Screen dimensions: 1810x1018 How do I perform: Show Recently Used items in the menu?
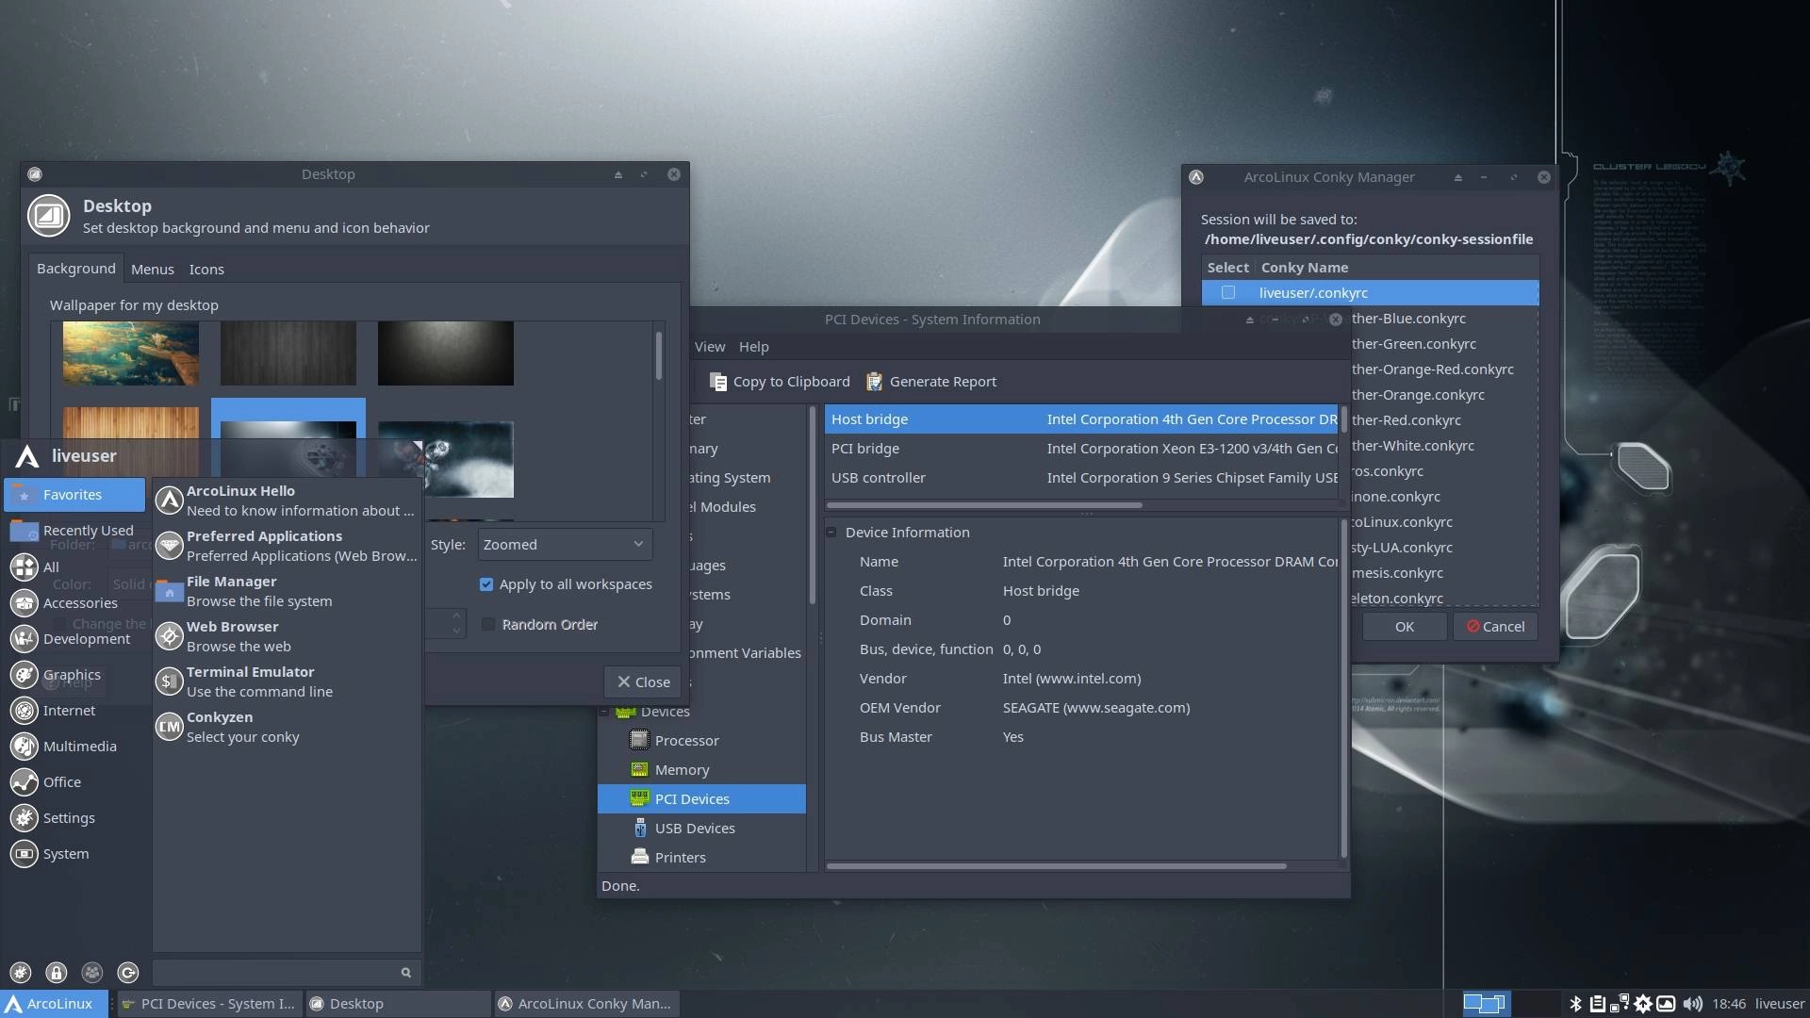(75, 531)
